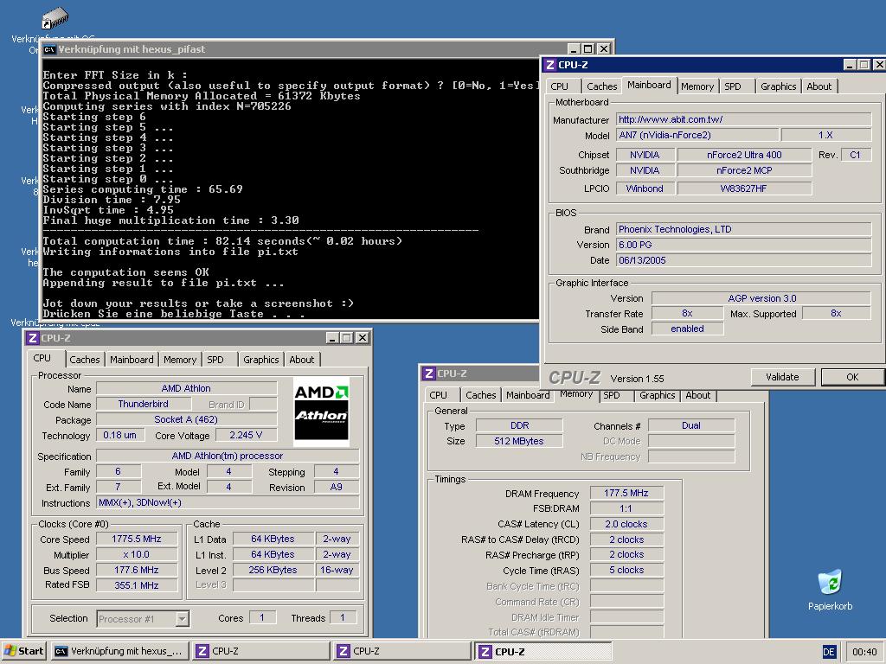Screen dimensions: 886x664
Task: Click the CAS# Latency 2.0 clocks value
Action: 626,524
